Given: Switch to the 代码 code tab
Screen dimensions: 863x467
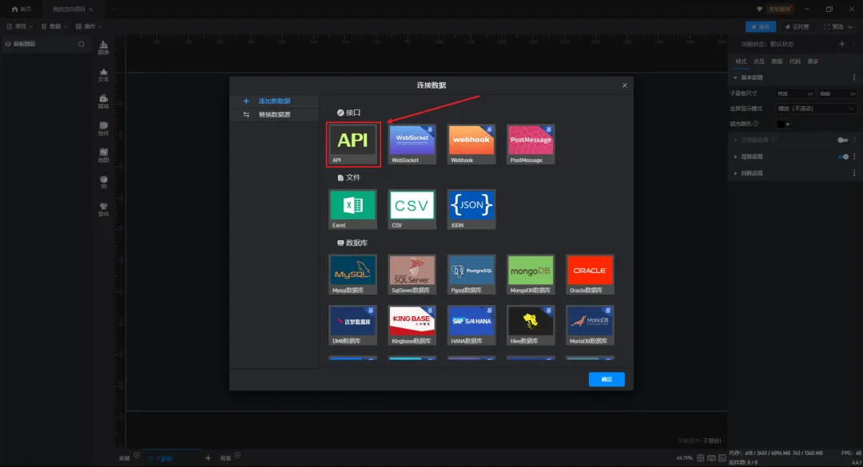Looking at the screenshot, I should (x=795, y=61).
